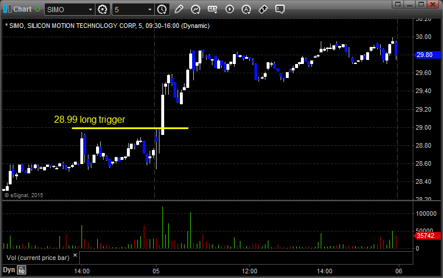This screenshot has height=278, width=443.
Task: Select the pencil drawing tool
Action: tap(179, 9)
